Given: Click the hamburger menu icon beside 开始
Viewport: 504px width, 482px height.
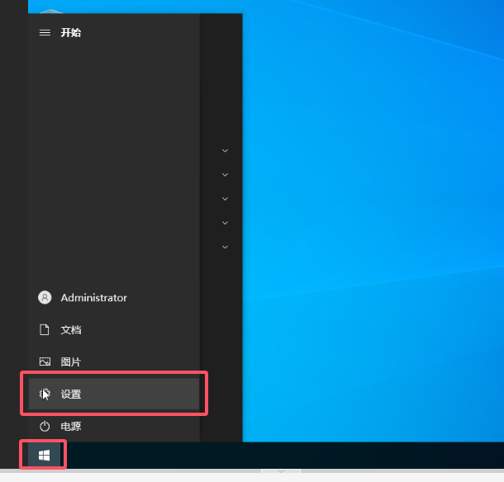Looking at the screenshot, I should tap(45, 32).
